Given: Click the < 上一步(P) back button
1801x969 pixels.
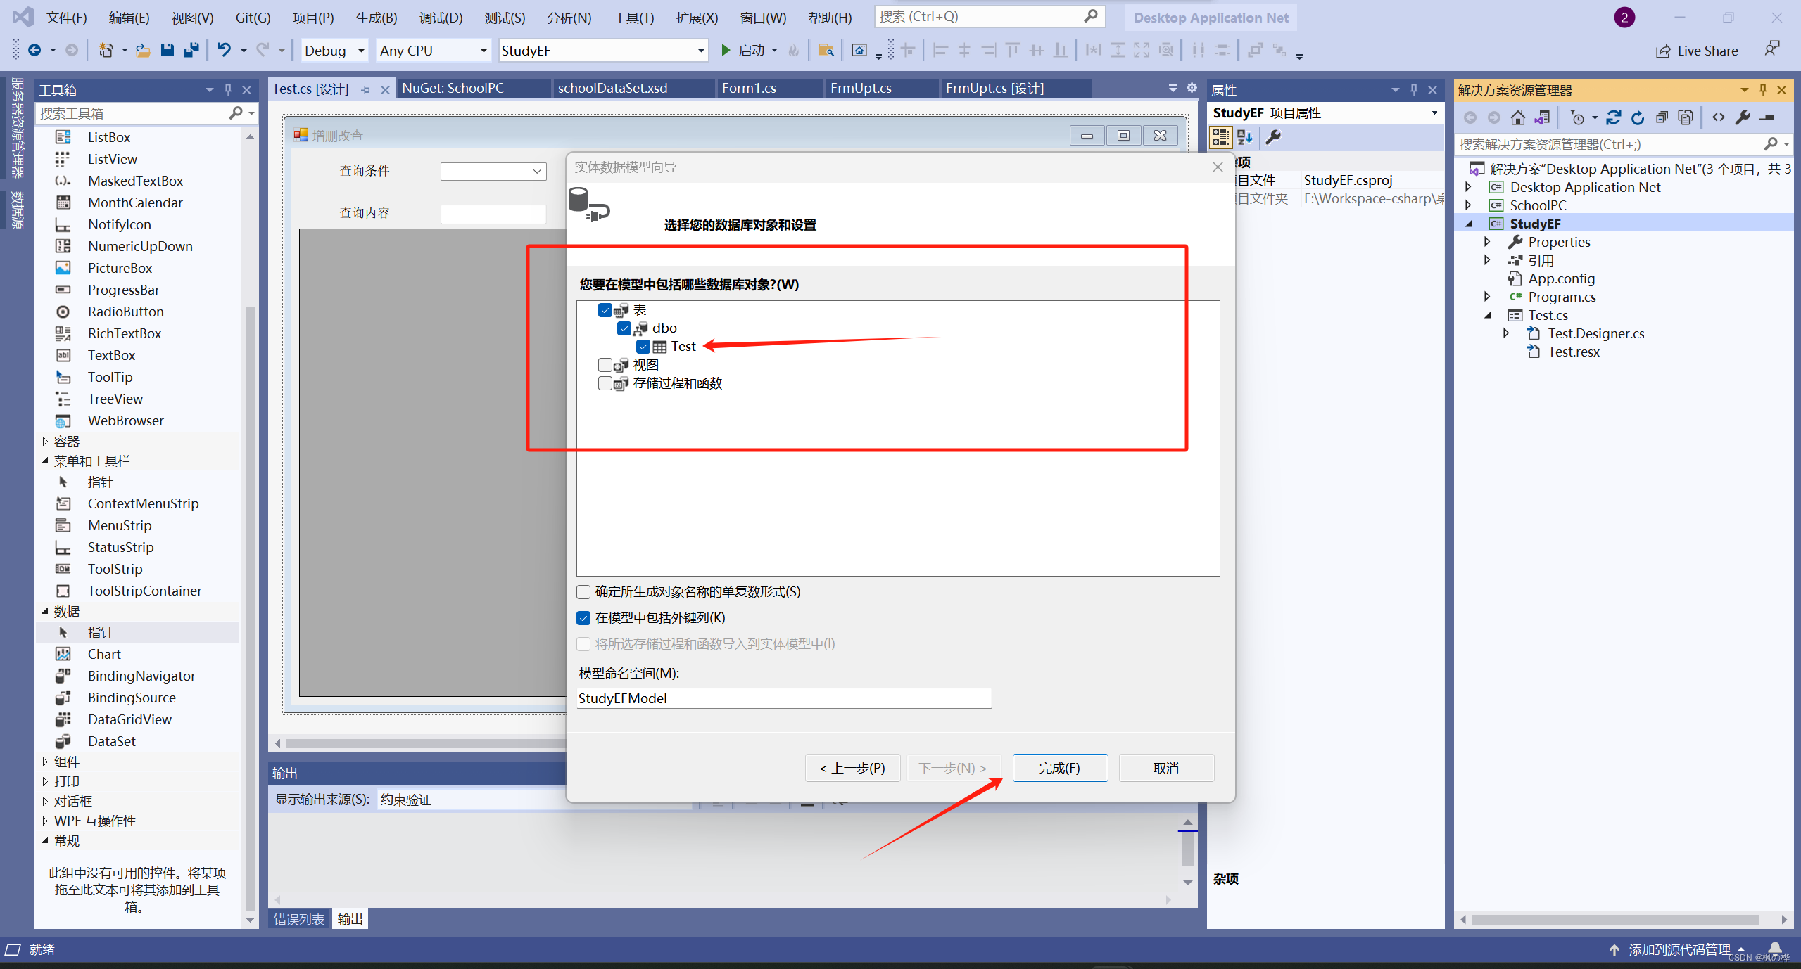Looking at the screenshot, I should tap(852, 768).
